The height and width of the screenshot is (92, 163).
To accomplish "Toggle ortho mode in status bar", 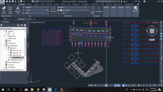I will [103, 85].
